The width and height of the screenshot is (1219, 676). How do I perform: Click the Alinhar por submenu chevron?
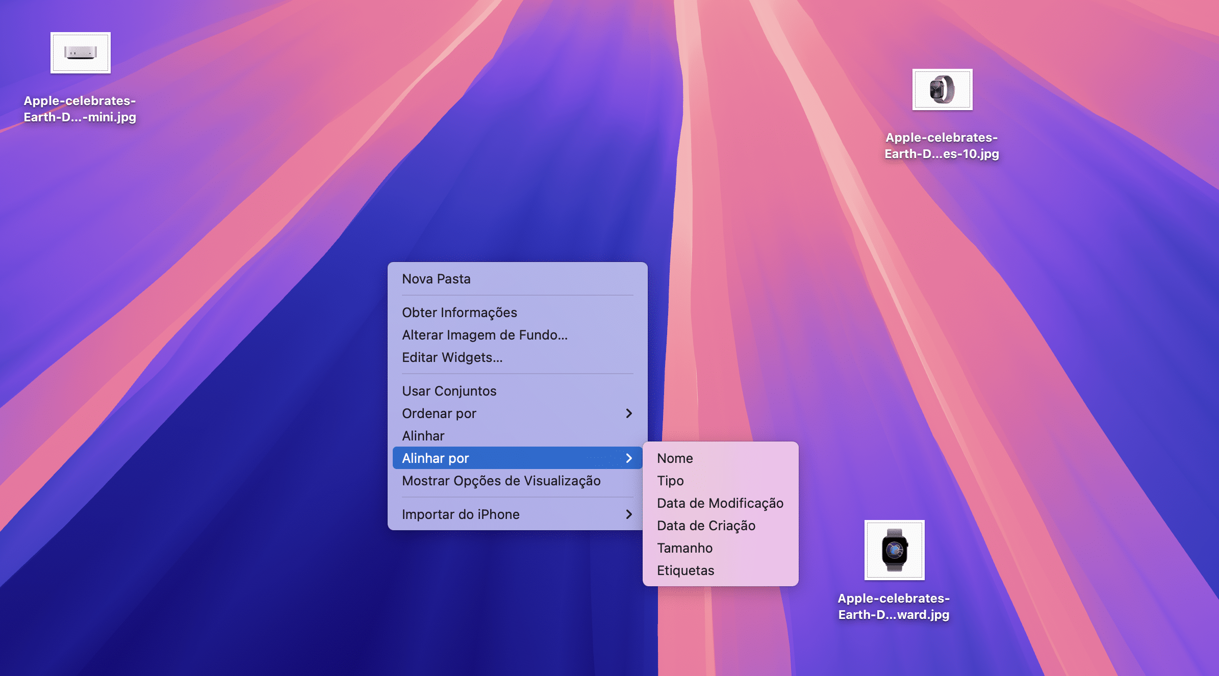click(x=629, y=458)
